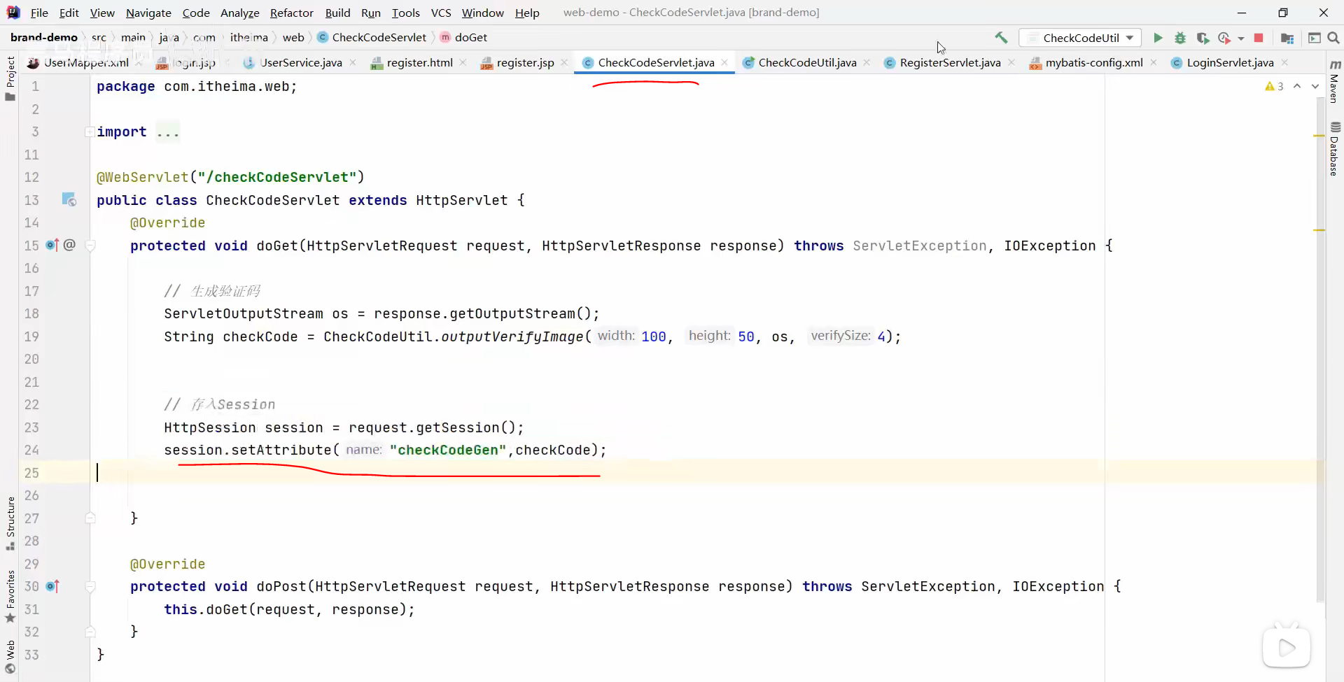Open the Structure tool window
The image size is (1344, 682).
point(10,523)
